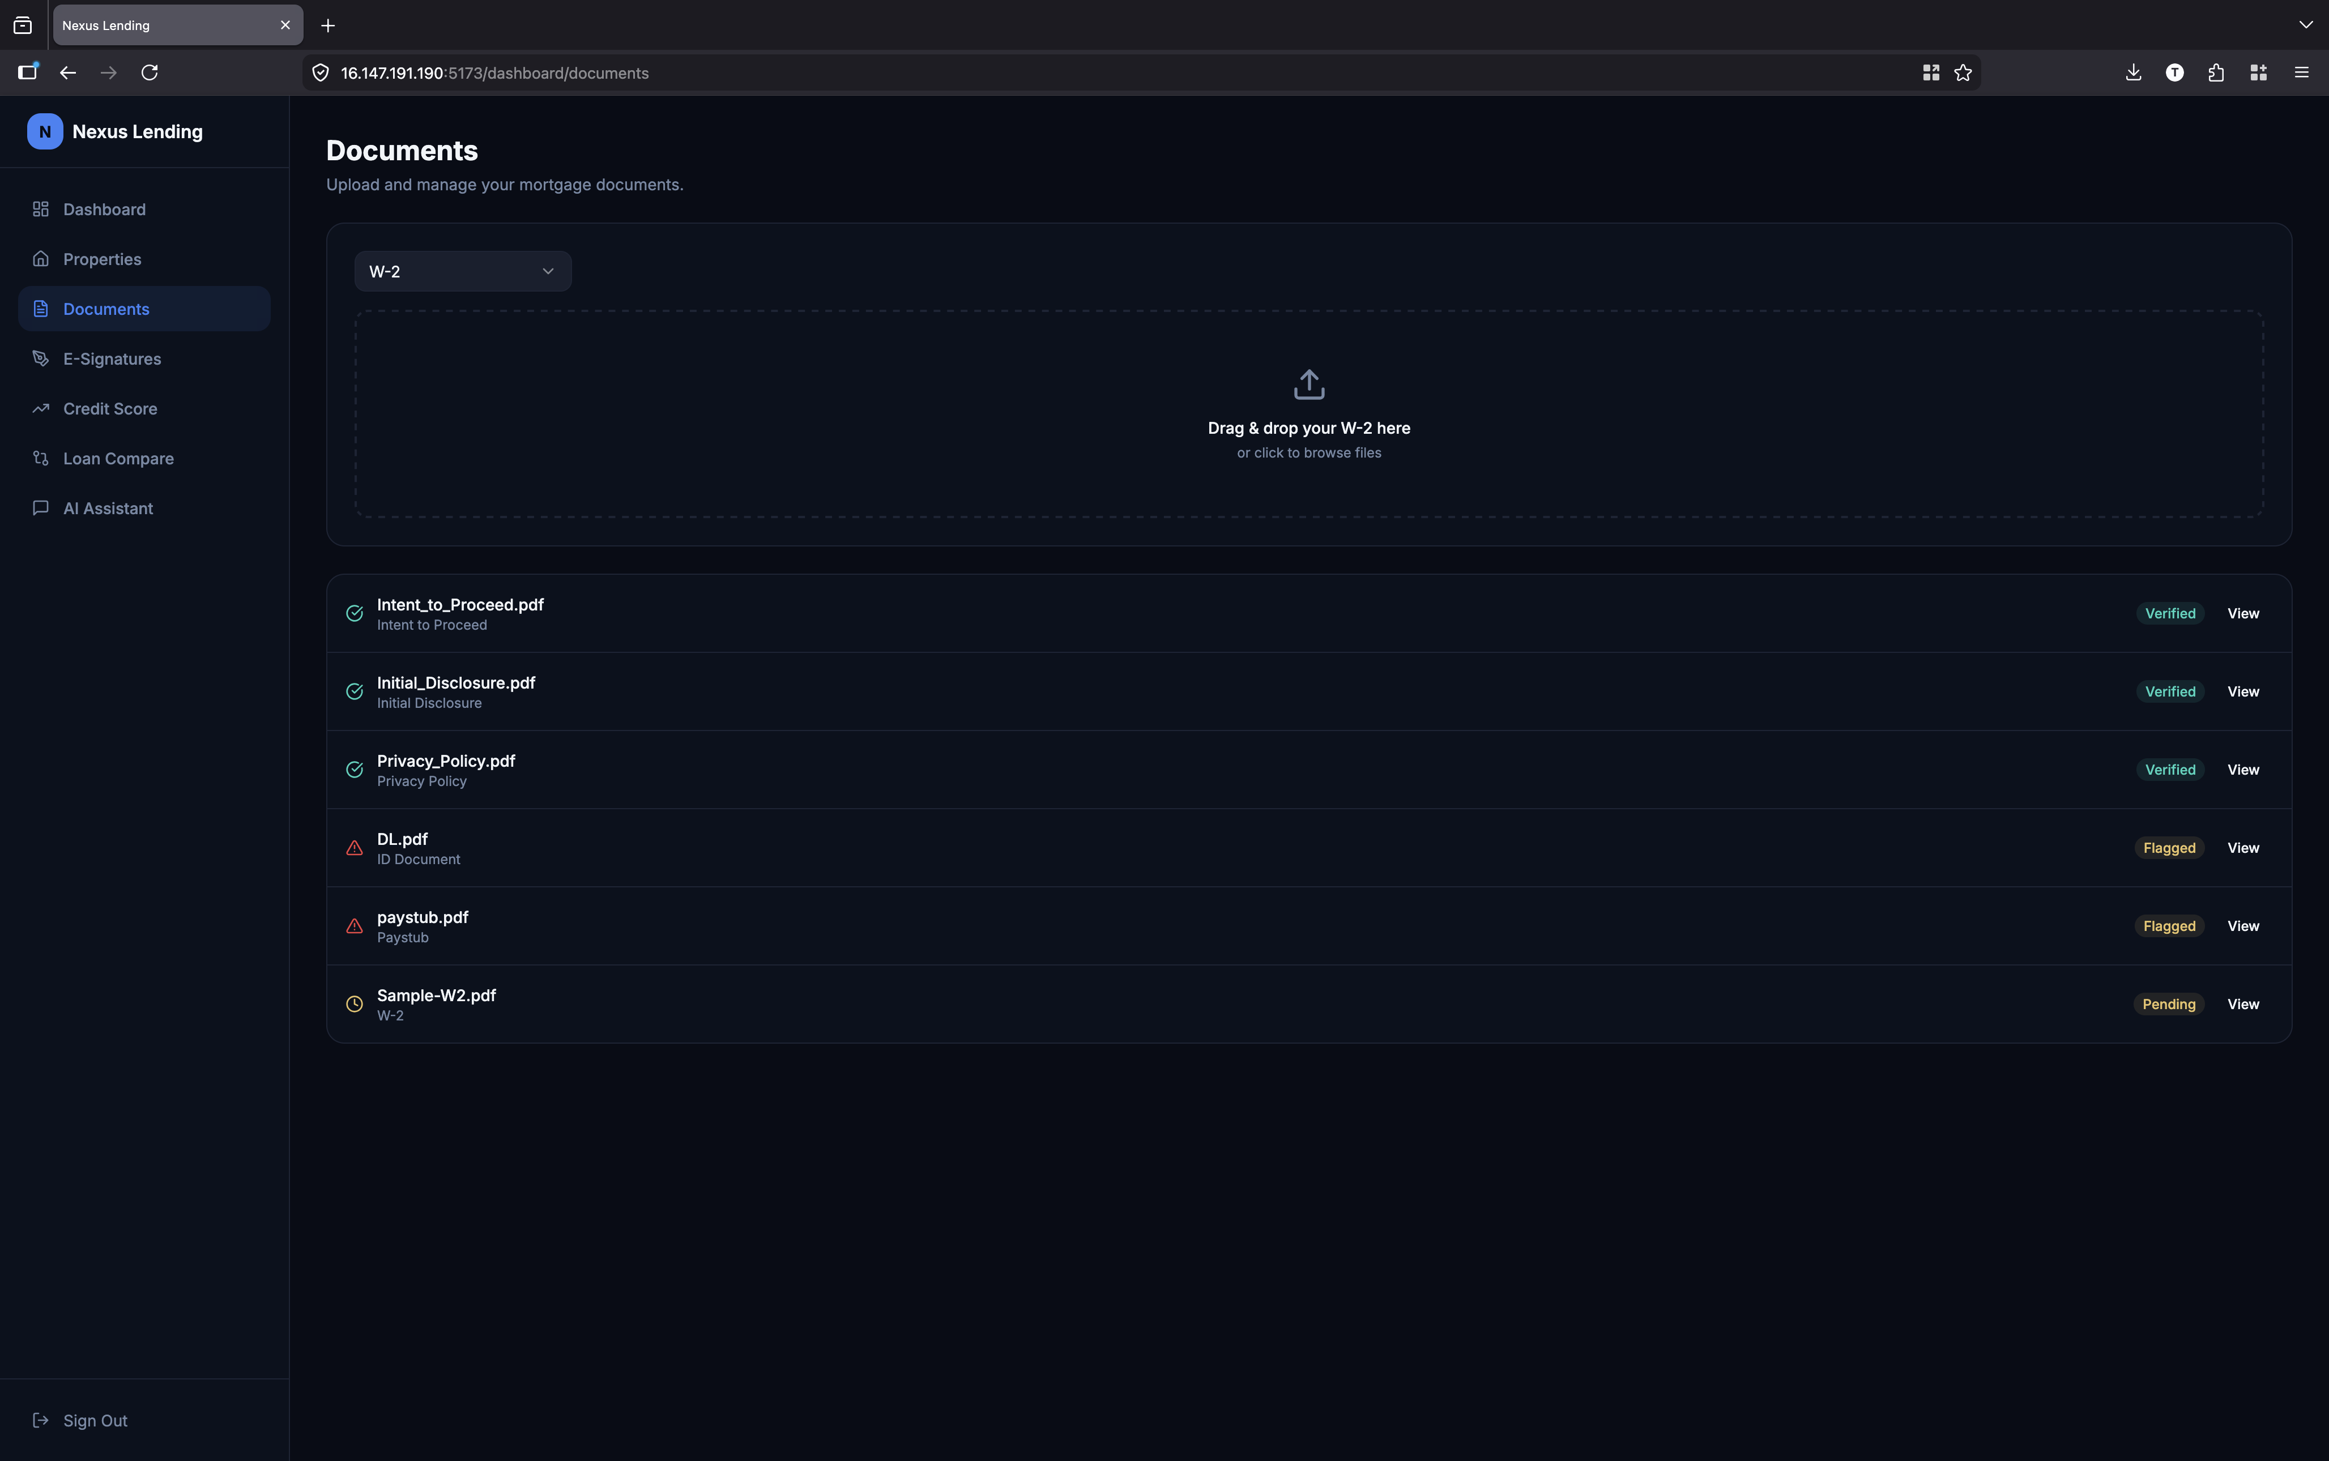Image resolution: width=2329 pixels, height=1461 pixels.
Task: Open the W-2 document type dropdown
Action: coord(462,271)
